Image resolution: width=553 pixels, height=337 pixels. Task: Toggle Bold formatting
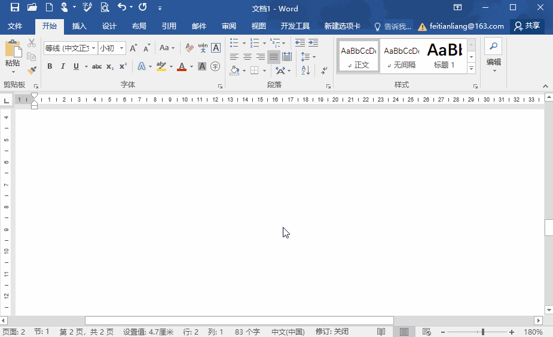tap(50, 66)
